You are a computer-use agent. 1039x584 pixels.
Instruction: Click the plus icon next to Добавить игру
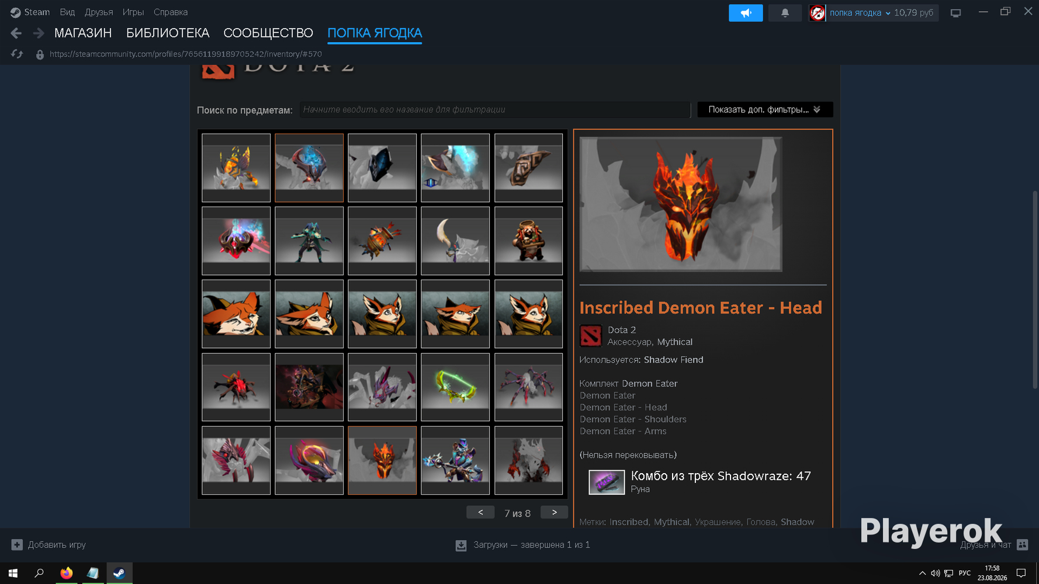tap(17, 545)
